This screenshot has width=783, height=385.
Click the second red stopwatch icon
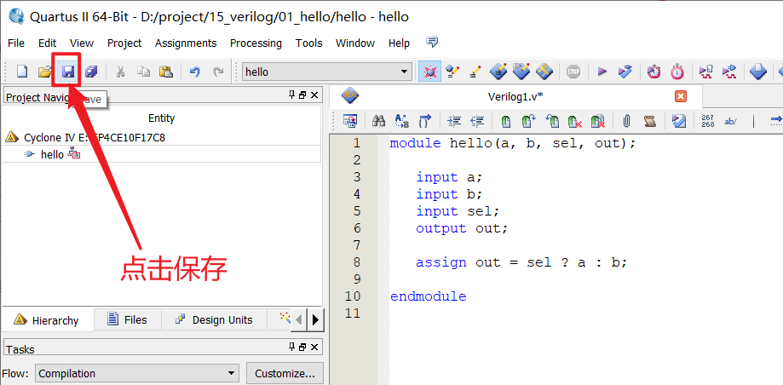677,72
